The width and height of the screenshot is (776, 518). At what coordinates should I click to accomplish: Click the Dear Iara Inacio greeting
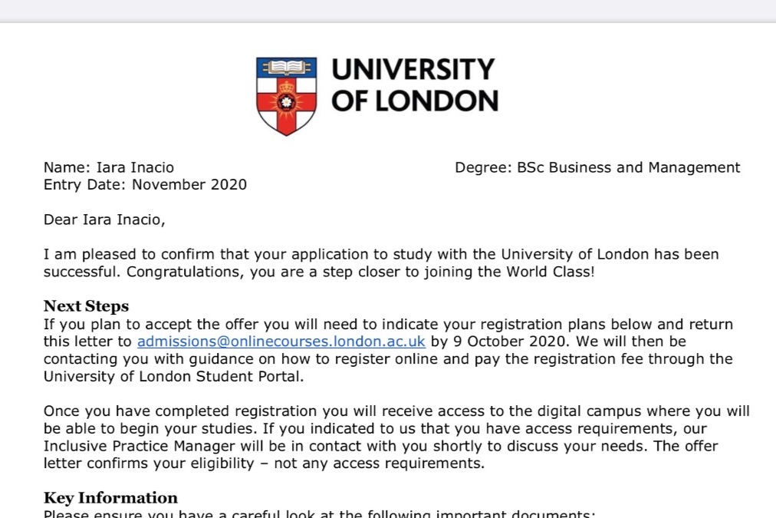[x=104, y=220]
